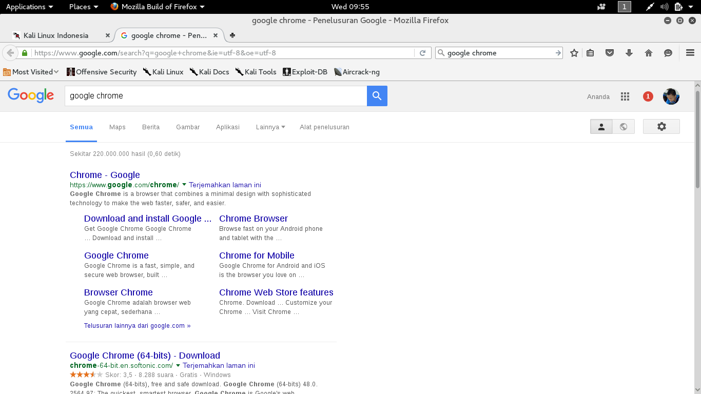Open the Chrome - Google result
Image resolution: width=701 pixels, height=394 pixels.
[x=105, y=175]
